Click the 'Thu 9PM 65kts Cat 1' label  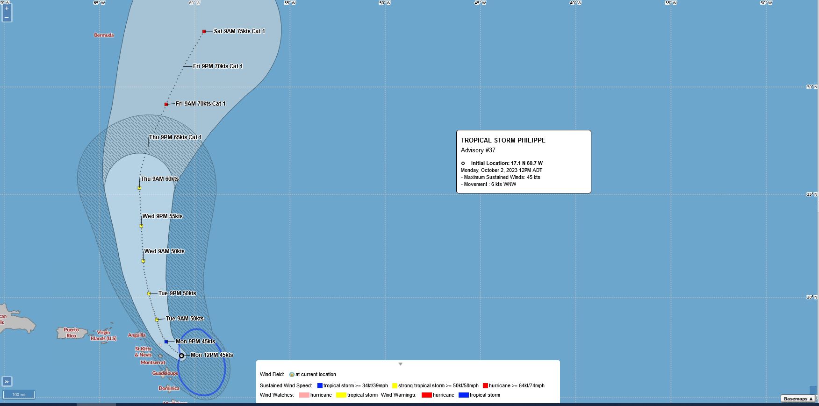pyautogui.click(x=175, y=137)
